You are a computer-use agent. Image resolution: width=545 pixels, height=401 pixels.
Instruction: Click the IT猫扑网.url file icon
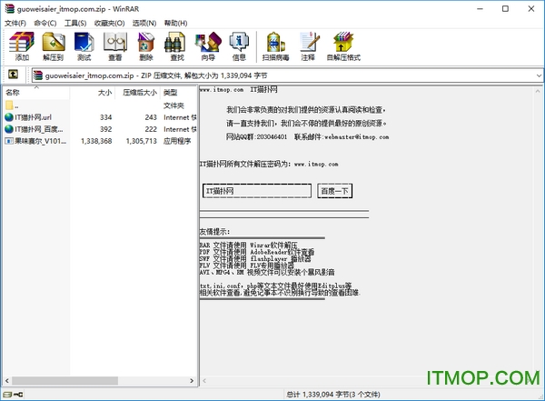tap(9, 117)
